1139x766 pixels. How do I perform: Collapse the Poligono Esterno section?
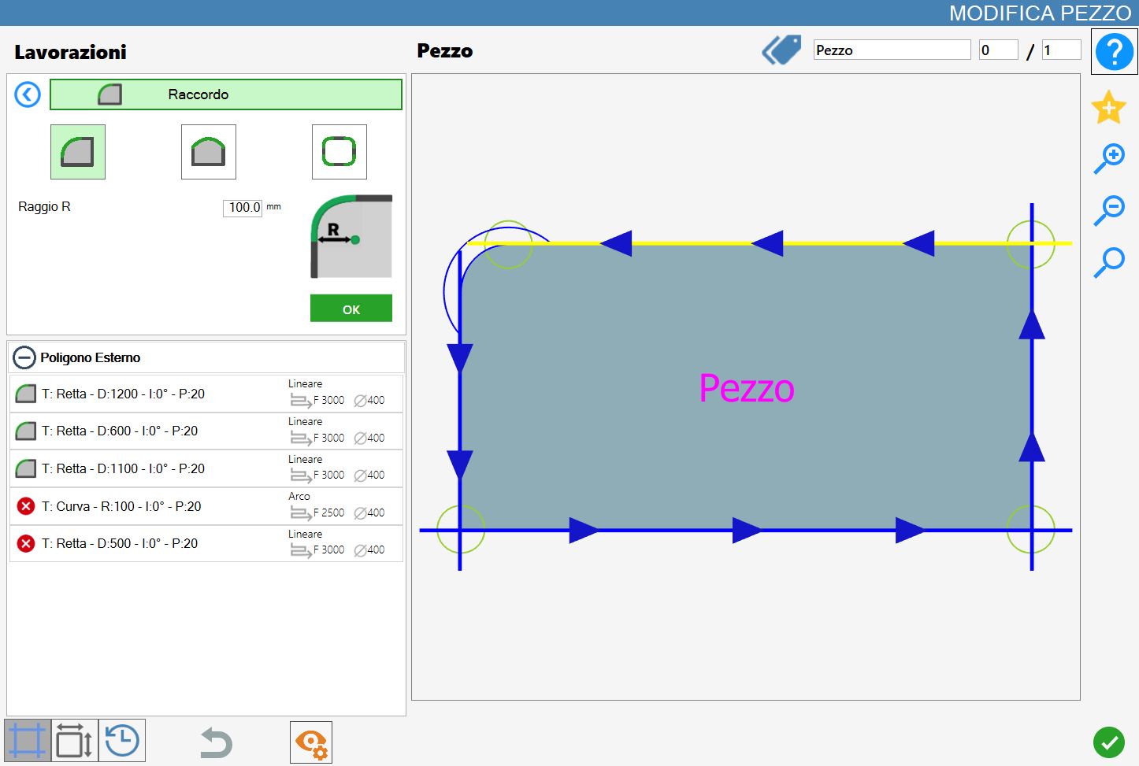tap(24, 357)
